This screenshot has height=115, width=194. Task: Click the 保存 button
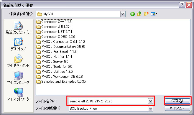pyautogui.click(x=177, y=101)
